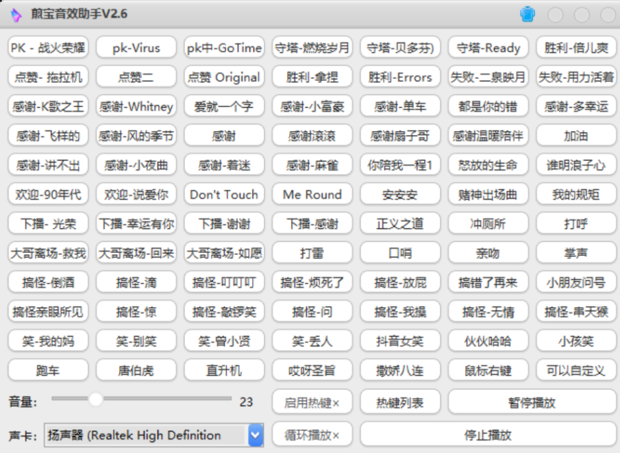Open the 热键列表 hotkey list
This screenshot has width=620, height=453.
399,402
